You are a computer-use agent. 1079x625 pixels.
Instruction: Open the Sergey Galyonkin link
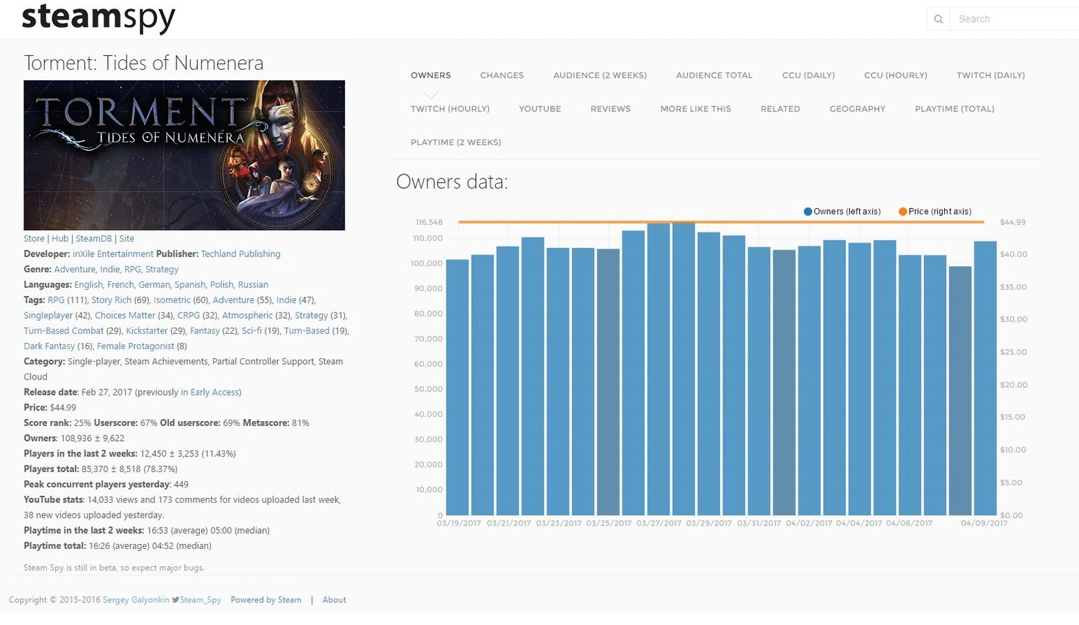click(x=136, y=600)
